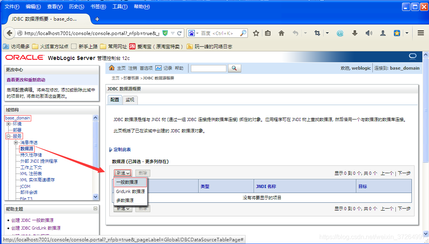The image size is (429, 244).
Task: Click the Taobao bookmark icon
Action: tap(132, 46)
